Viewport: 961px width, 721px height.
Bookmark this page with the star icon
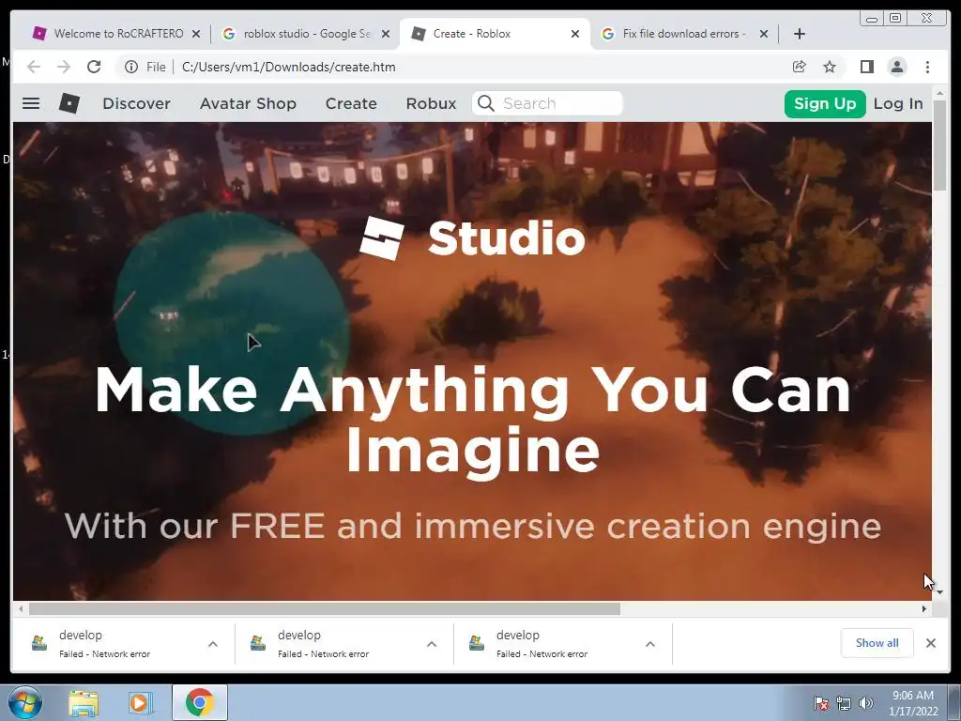pos(830,67)
